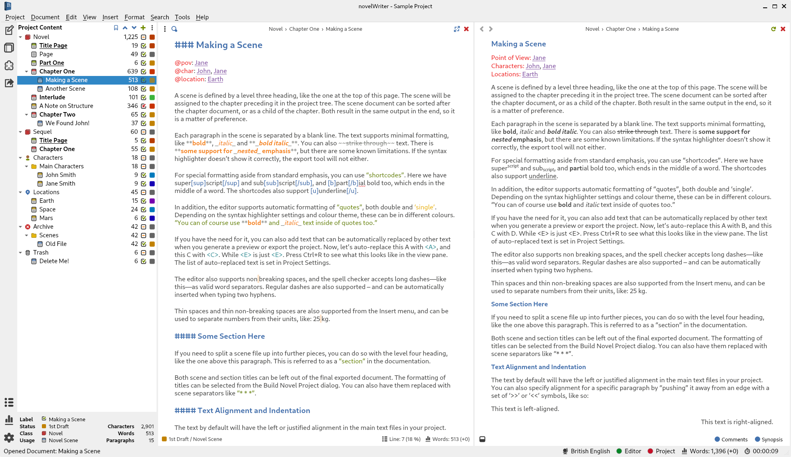Image resolution: width=791 pixels, height=457 pixels.
Task: Open the Tools menu
Action: pos(182,17)
